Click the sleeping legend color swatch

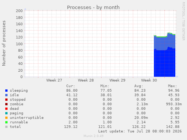tap(6, 91)
